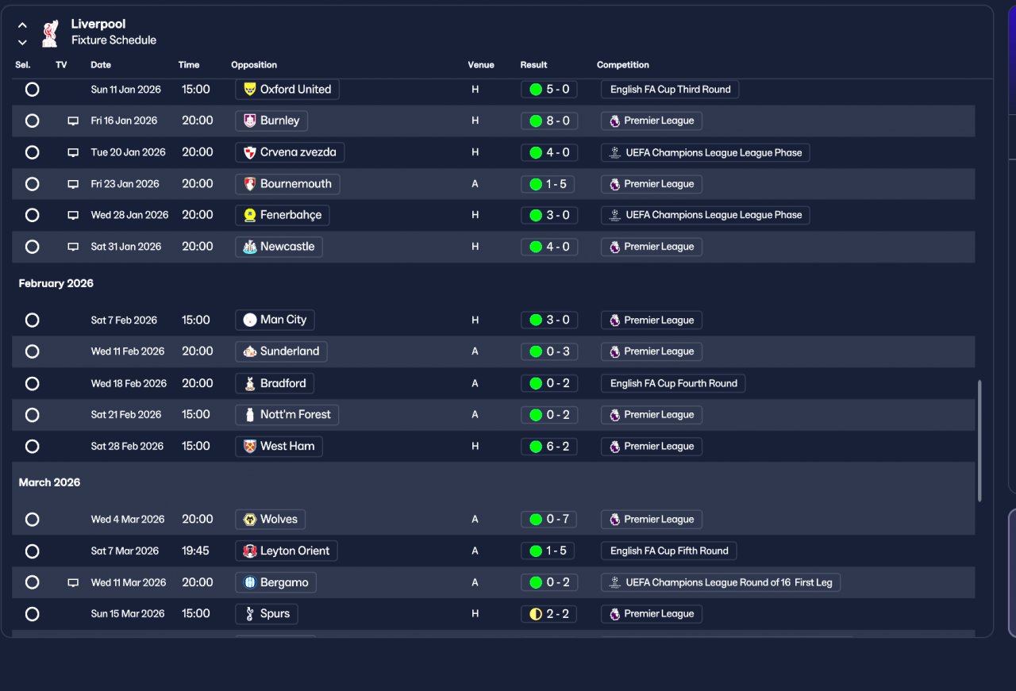Click the Liverpool club crest icon
This screenshot has width=1016, height=691.
pos(50,33)
